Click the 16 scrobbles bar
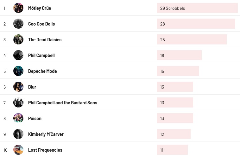This screenshot has width=240, height=157. pyautogui.click(x=179, y=55)
